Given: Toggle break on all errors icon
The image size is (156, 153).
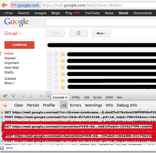Looking at the screenshot, I should [5, 105].
